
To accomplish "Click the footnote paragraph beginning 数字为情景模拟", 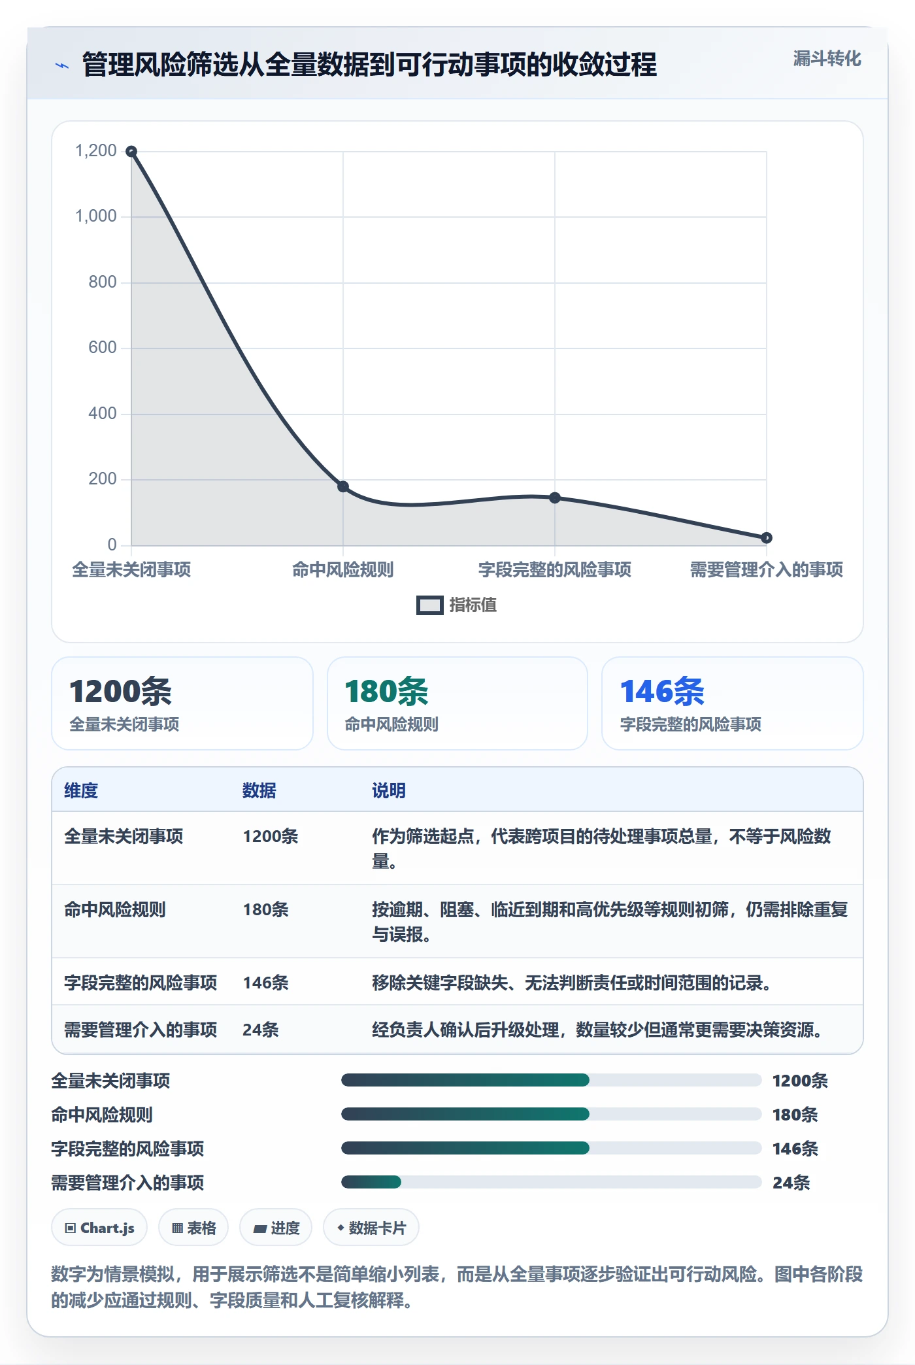I will (x=457, y=1287).
